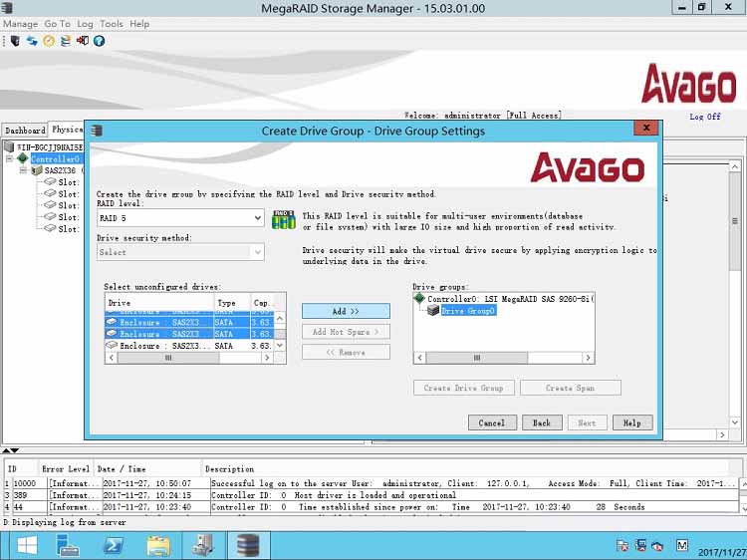Click the green controller icon in Drive groups
This screenshot has width=747, height=560.
coord(419,298)
